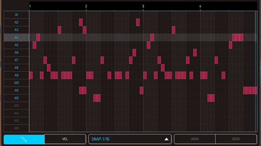Viewport: 261px width, 146px height.
Task: Open the SNAP: 1/16 dropdown
Action: 130,139
